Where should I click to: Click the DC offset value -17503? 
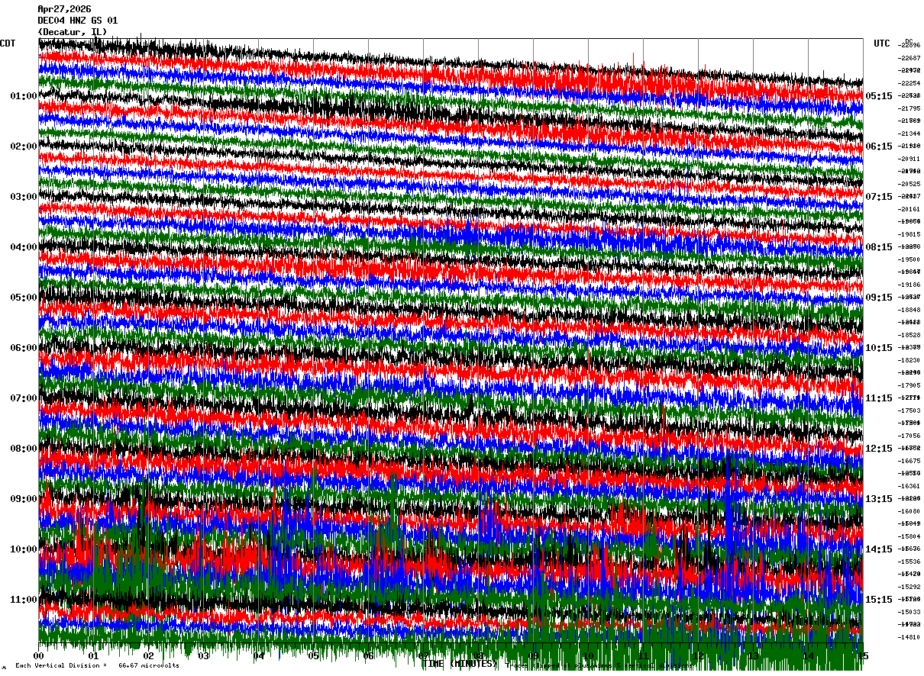click(x=910, y=410)
